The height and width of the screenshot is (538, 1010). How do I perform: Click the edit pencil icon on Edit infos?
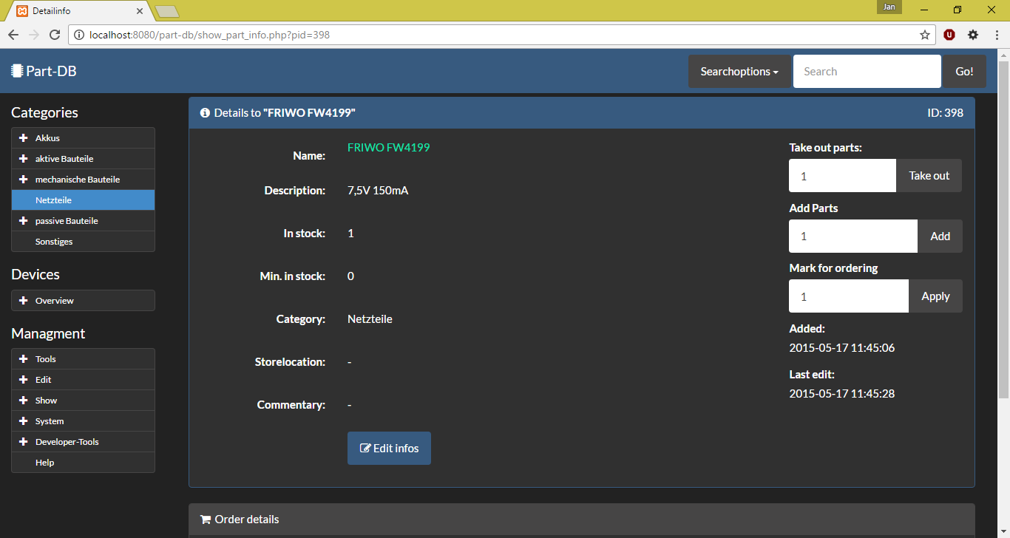365,449
